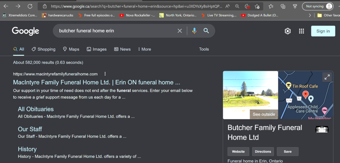Open the browser Collections icon
Viewport: 340px width, 163px height.
[283, 6]
